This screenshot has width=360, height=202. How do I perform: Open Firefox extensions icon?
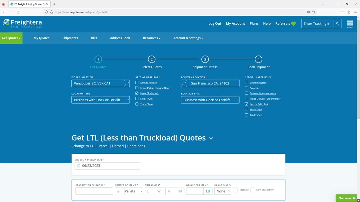(x=349, y=12)
